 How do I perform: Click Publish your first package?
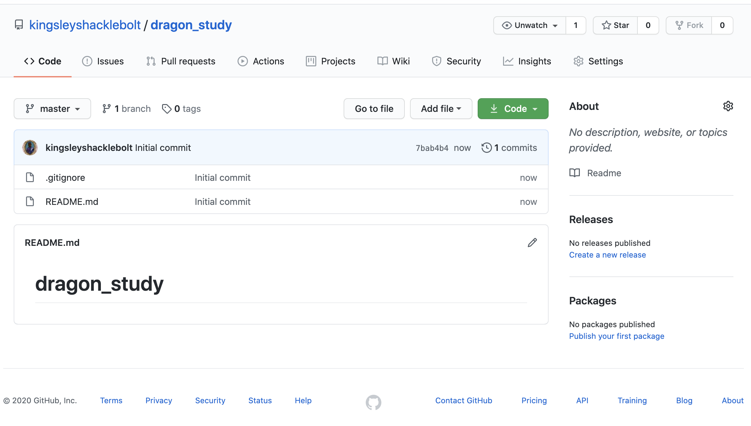coord(617,336)
